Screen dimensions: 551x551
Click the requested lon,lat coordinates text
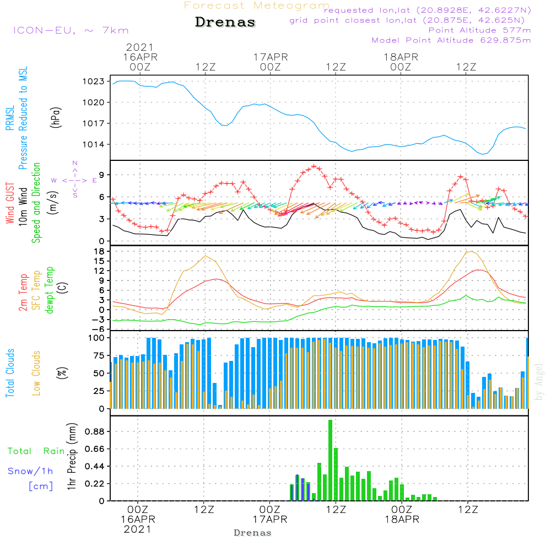coord(428,10)
